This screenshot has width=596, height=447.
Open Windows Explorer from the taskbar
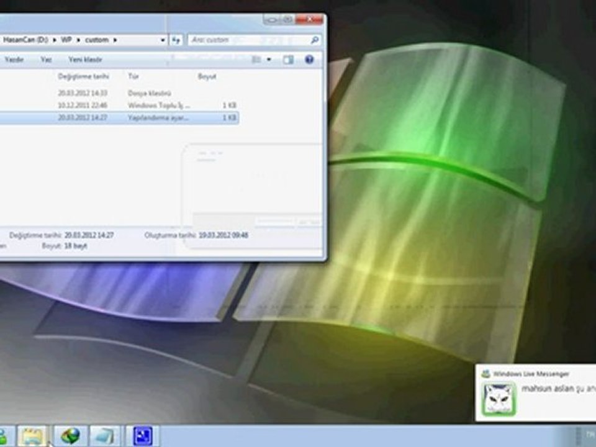click(32, 436)
